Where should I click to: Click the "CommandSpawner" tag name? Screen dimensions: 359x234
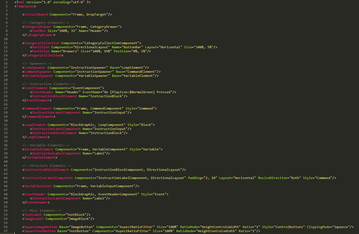pyautogui.click(x=38, y=72)
